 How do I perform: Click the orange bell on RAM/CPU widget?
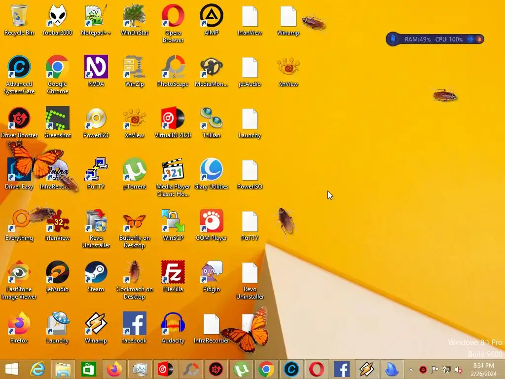tap(479, 39)
